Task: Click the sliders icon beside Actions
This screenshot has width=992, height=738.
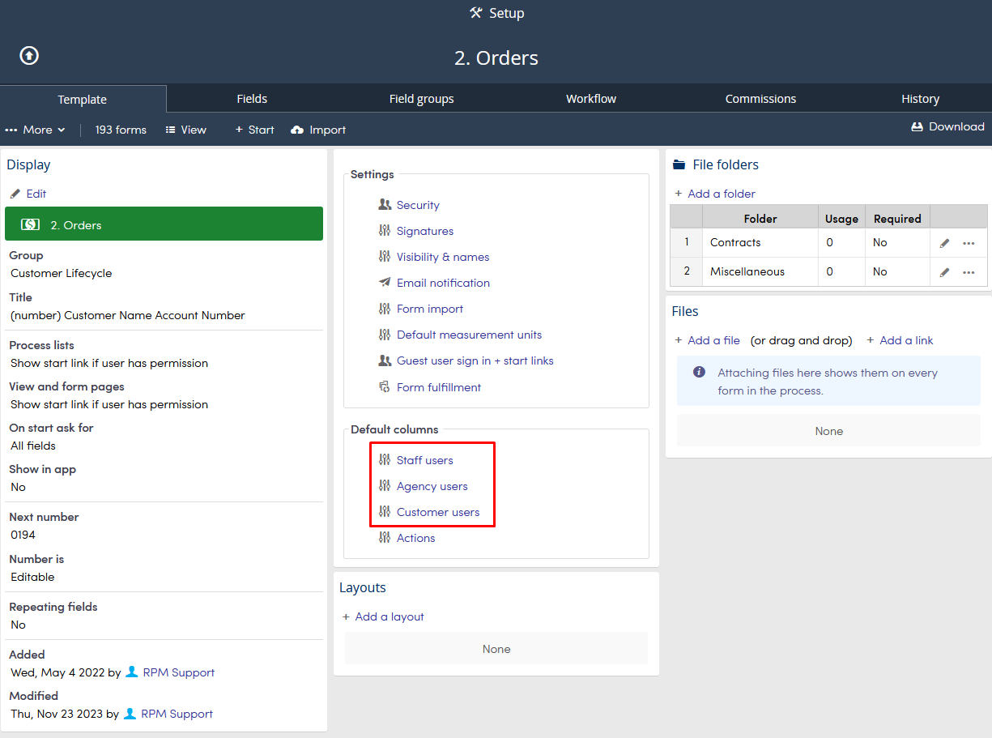Action: click(385, 538)
